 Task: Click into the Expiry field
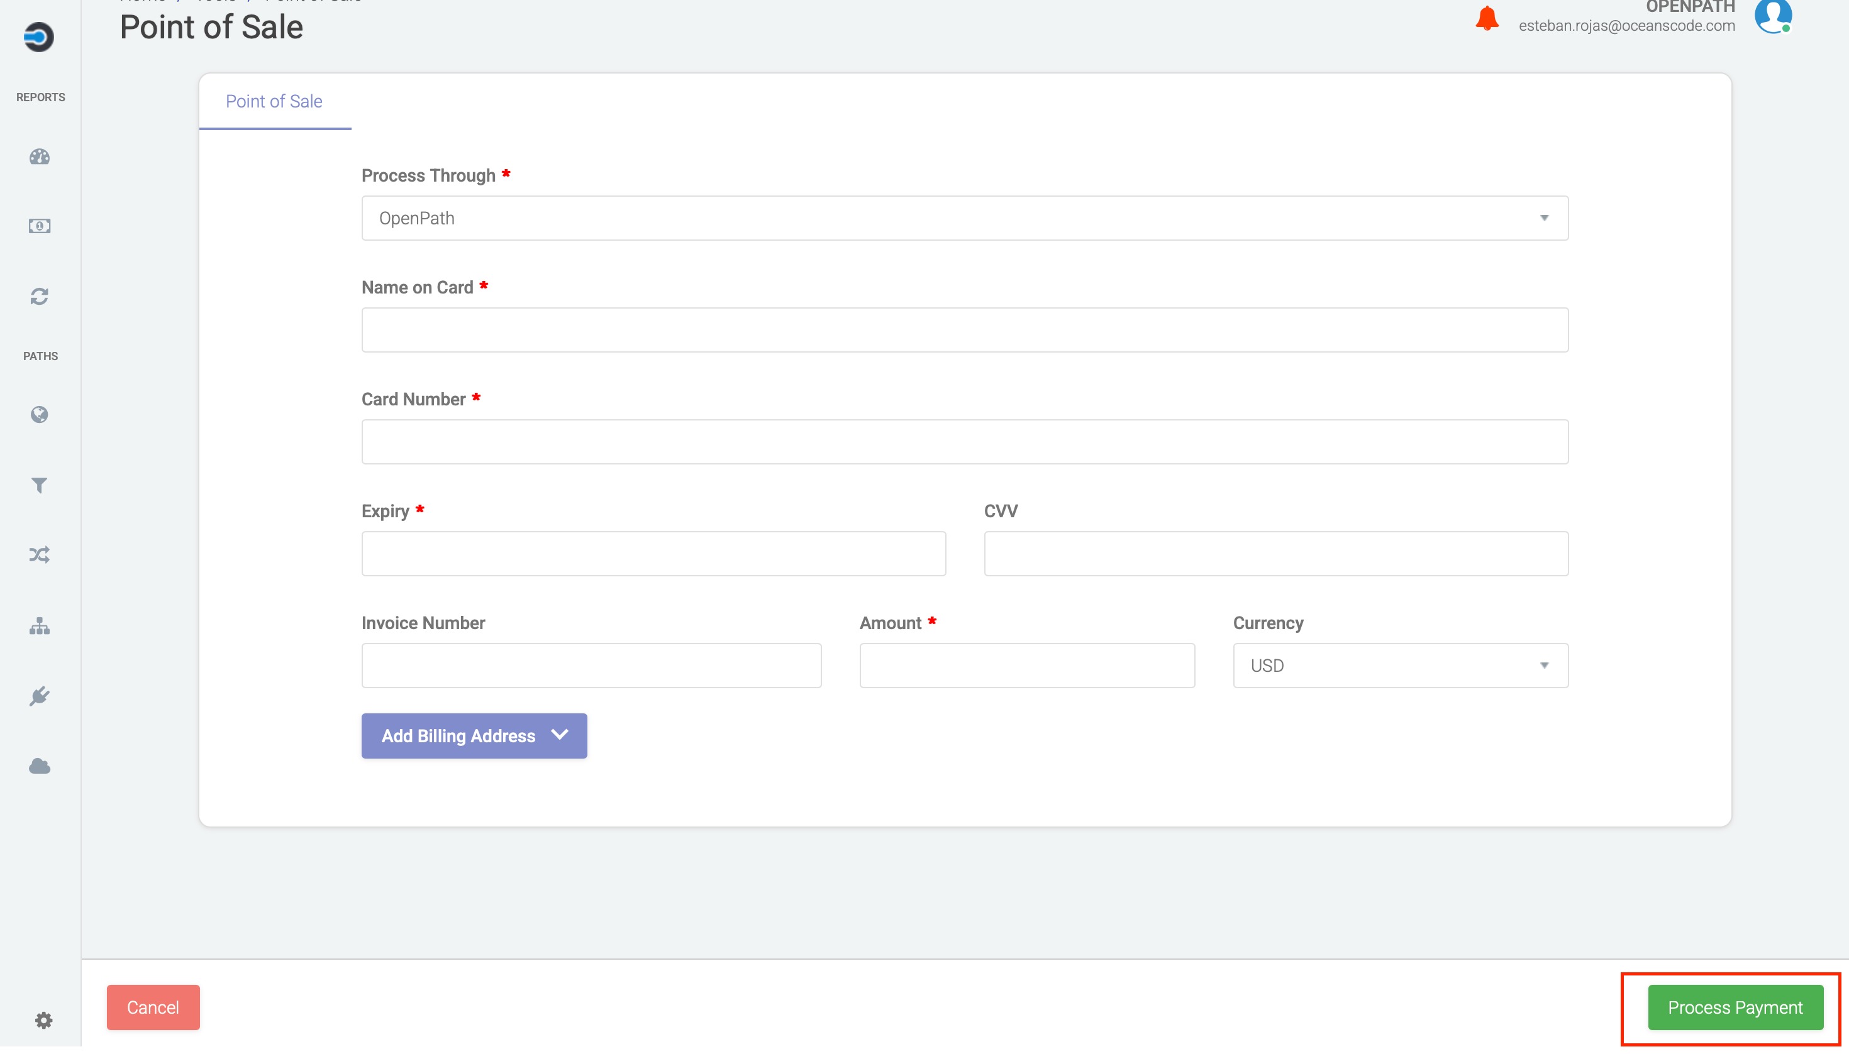653,554
